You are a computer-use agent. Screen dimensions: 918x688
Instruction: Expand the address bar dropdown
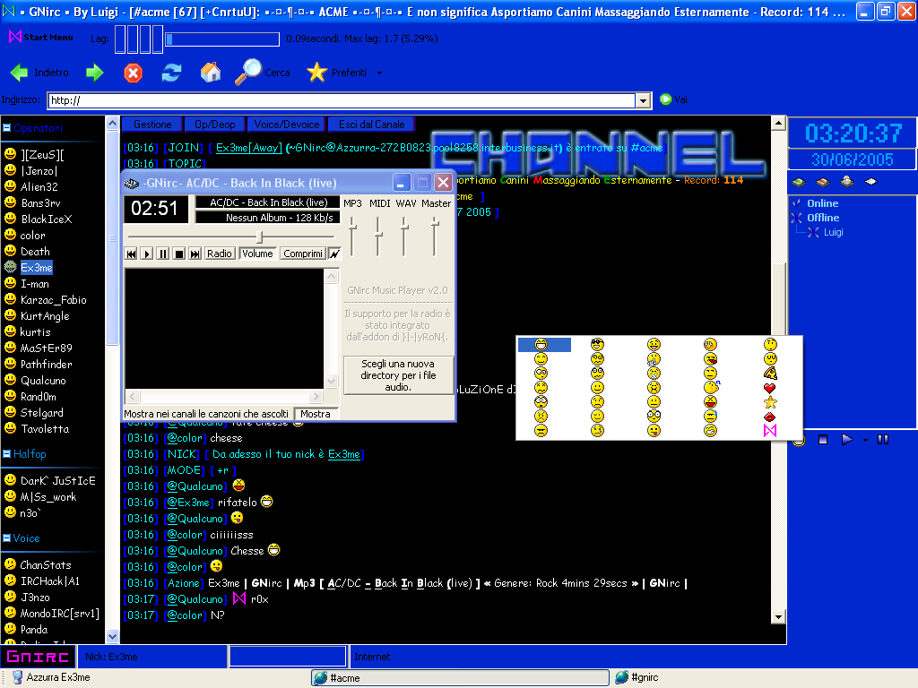pos(642,100)
